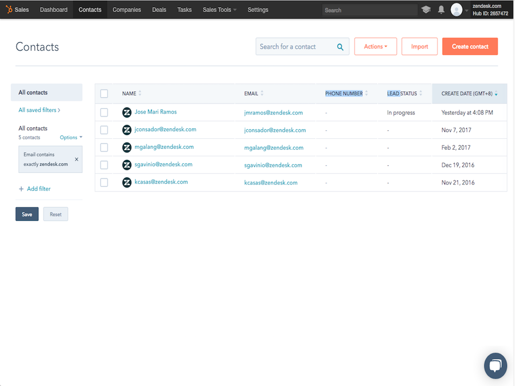Check the select-all checkbox in the table header
This screenshot has height=386, width=515.
(104, 93)
